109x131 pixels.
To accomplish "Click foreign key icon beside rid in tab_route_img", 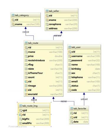I will coord(20,115).
